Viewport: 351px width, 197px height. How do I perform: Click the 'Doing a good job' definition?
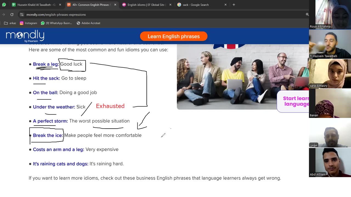pyautogui.click(x=78, y=92)
